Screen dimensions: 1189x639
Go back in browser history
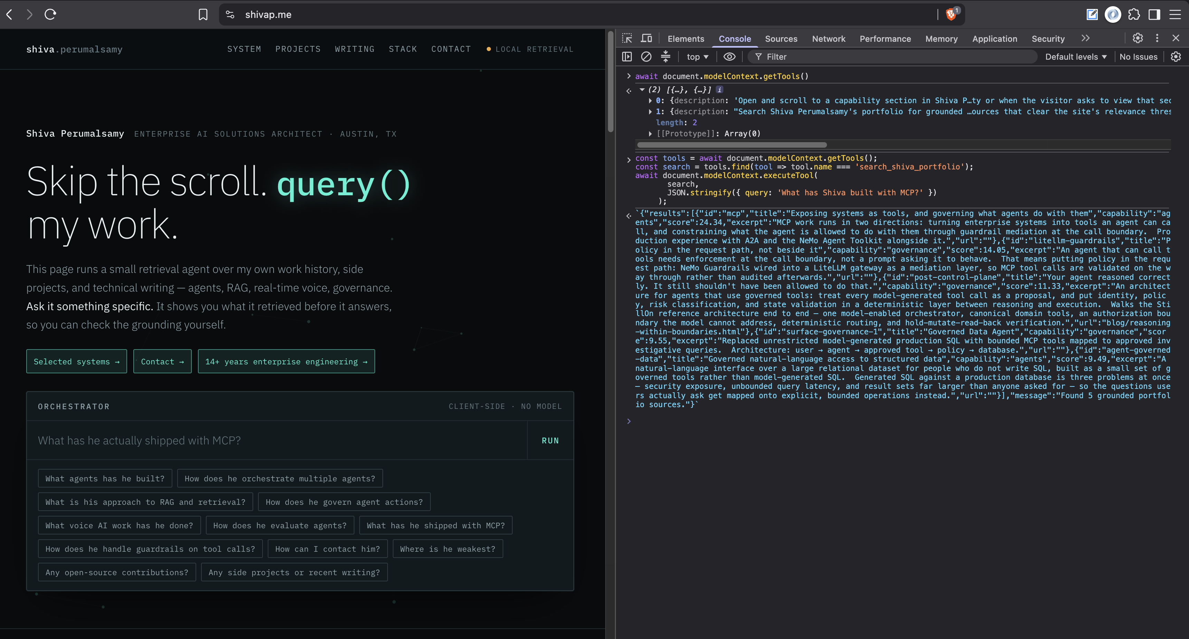(9, 14)
